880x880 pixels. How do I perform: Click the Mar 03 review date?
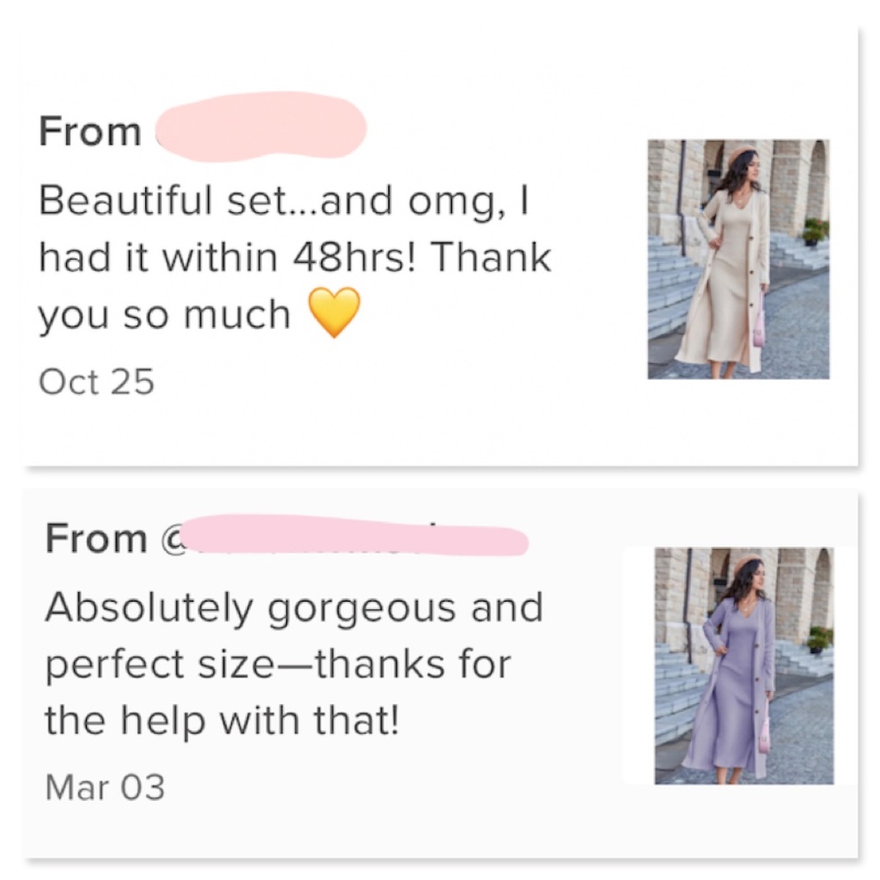click(105, 786)
